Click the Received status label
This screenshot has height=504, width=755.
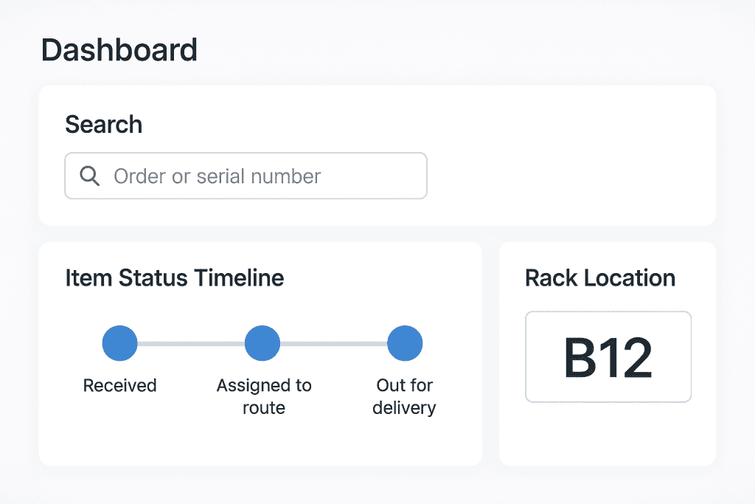[x=119, y=385]
